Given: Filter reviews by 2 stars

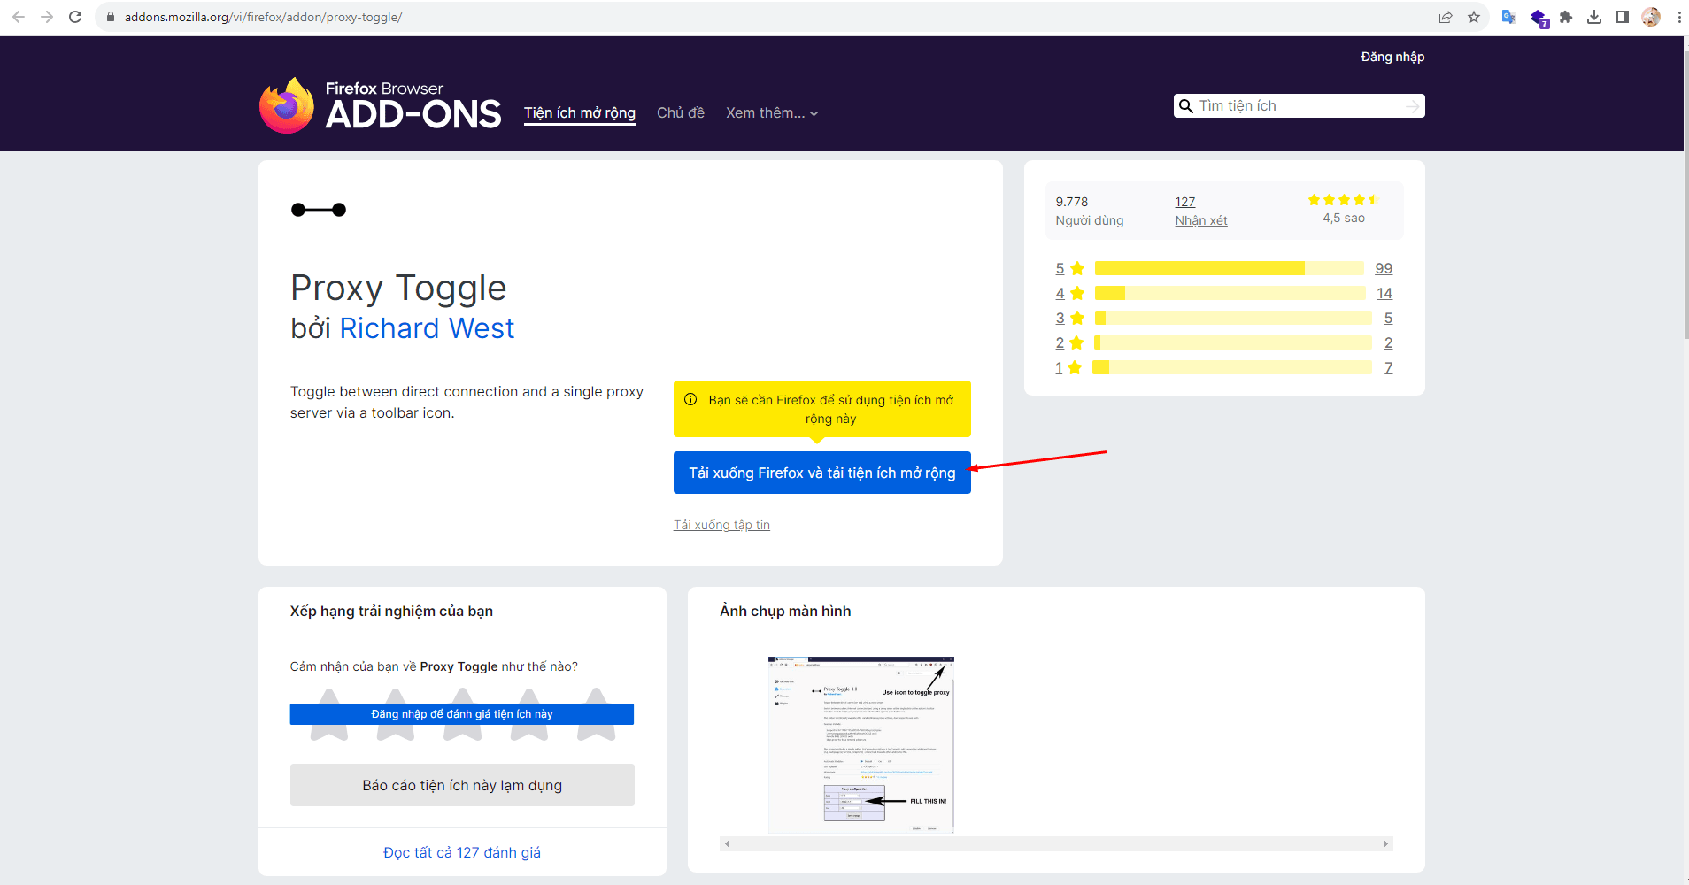Looking at the screenshot, I should [1069, 342].
